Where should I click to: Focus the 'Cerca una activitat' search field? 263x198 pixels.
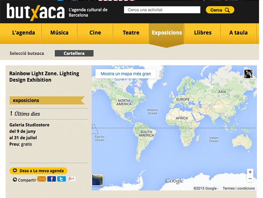click(162, 10)
